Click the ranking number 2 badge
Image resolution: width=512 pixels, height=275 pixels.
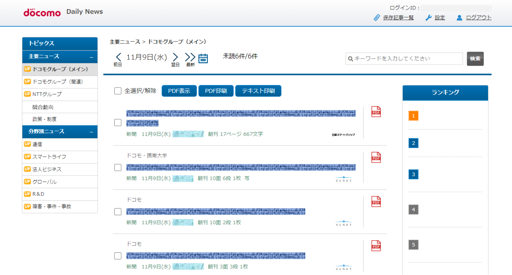413,143
